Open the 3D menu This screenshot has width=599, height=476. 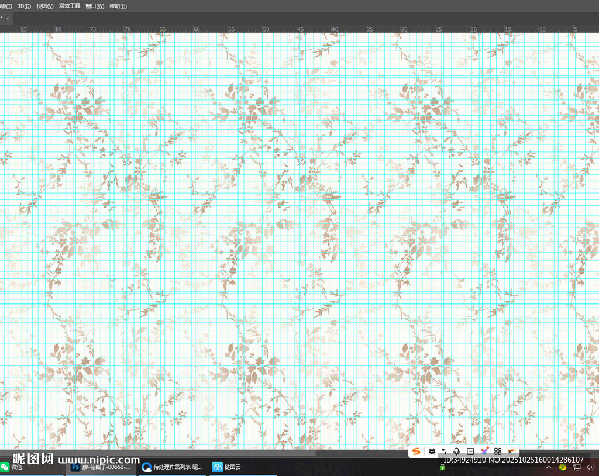click(24, 6)
